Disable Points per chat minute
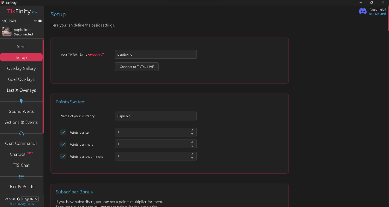Viewport: 389px width, 207px height. [63, 156]
